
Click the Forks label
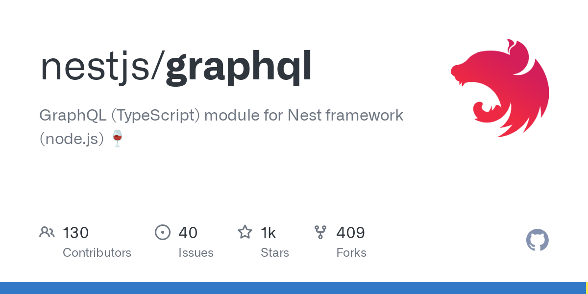(x=351, y=253)
